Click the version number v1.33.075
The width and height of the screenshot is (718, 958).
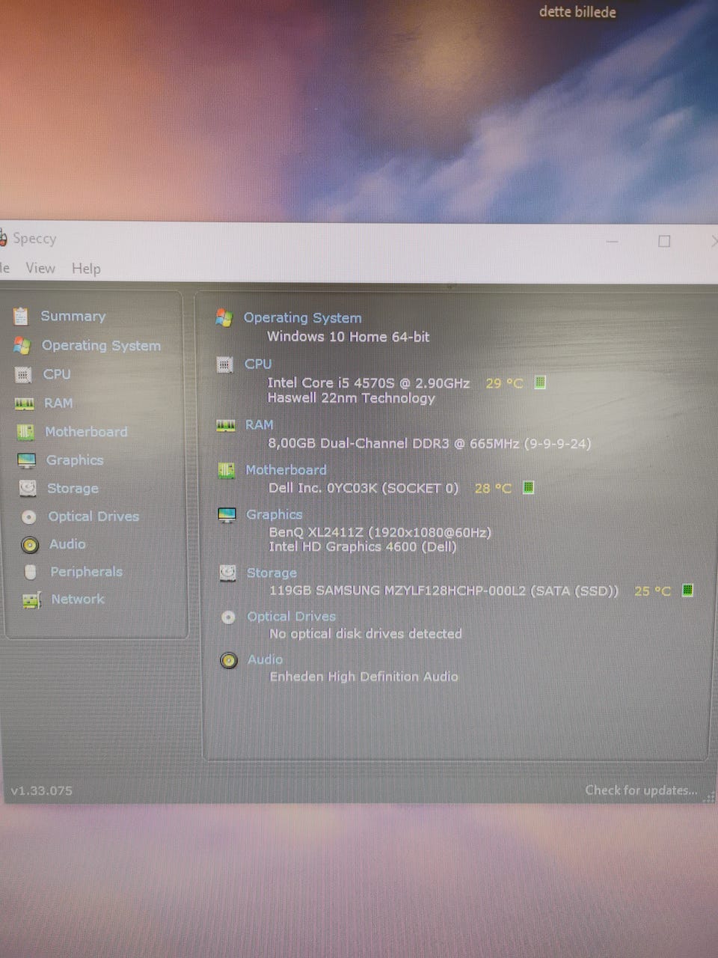coord(42,790)
